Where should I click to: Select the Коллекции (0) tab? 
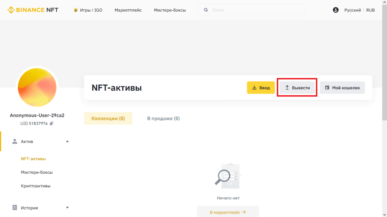(x=108, y=118)
